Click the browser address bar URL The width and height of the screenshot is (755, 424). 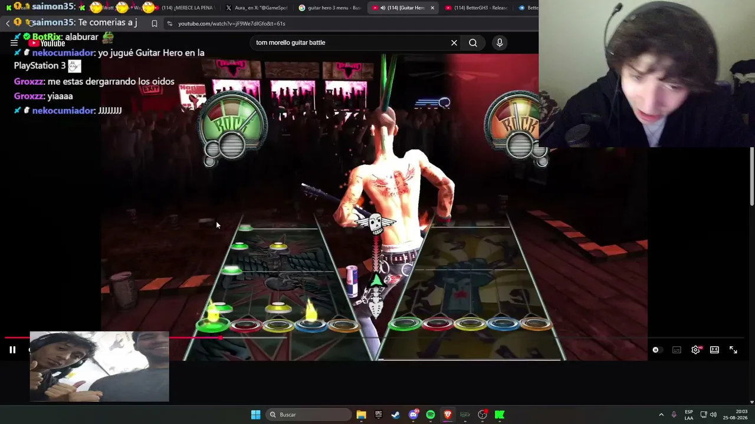pyautogui.click(x=232, y=24)
